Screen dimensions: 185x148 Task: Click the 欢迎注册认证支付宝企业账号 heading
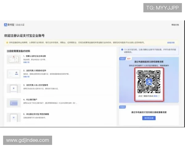tap(24, 35)
